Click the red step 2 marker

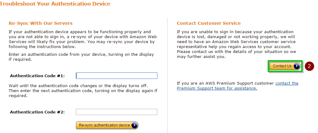(309, 66)
